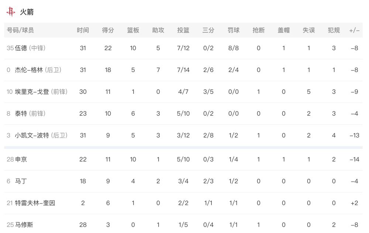Select the 三分 column header
369x233 pixels.
(208, 30)
